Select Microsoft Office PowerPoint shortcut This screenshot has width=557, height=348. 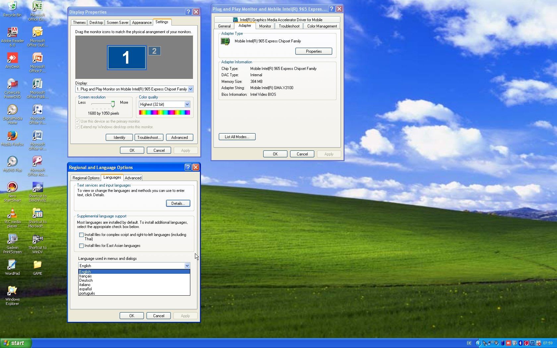(x=37, y=63)
